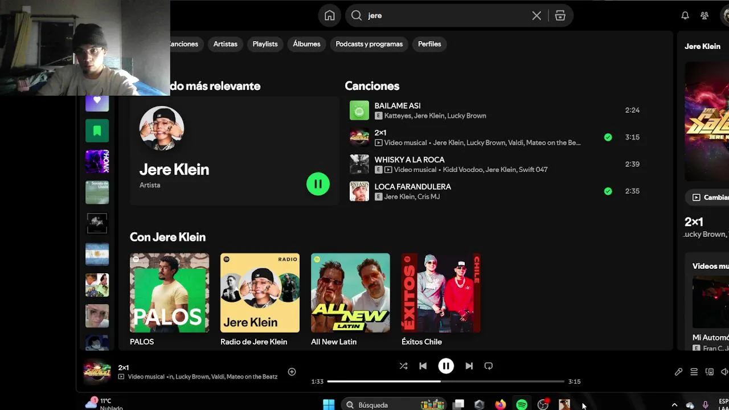Select 2×1 song row in Canciones
The image size is (729, 410).
494,137
